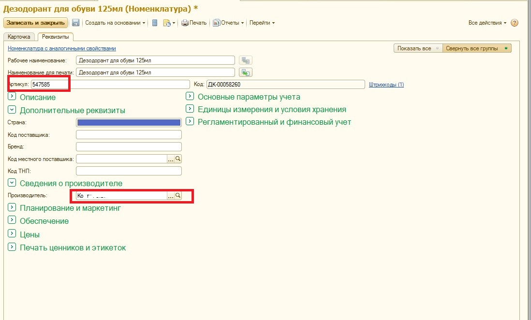
Task: Open the Все действия menu
Action: [x=487, y=23]
